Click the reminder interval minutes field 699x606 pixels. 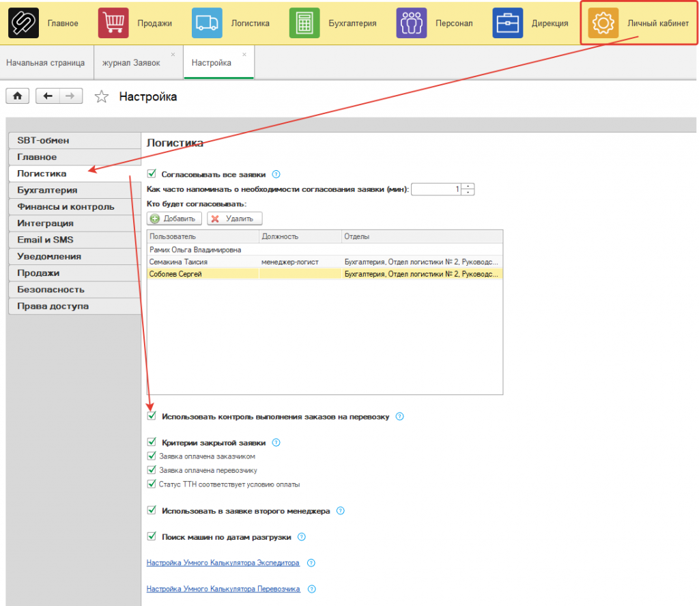[436, 189]
